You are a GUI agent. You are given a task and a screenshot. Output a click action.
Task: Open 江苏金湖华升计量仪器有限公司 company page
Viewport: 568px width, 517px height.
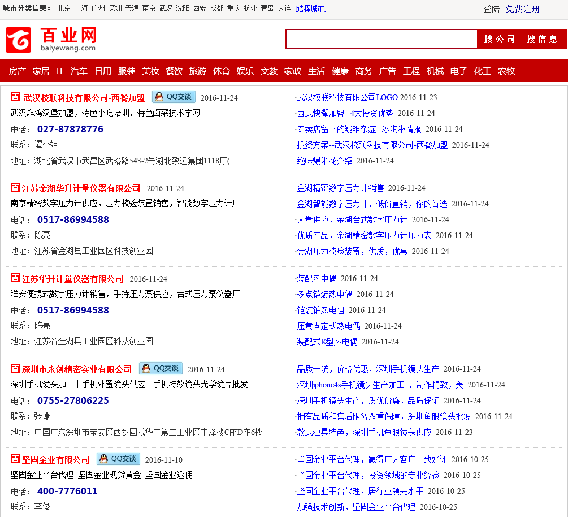tap(81, 188)
